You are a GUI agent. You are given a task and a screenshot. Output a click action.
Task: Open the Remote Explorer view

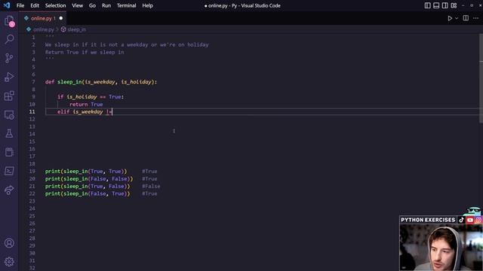point(9,114)
